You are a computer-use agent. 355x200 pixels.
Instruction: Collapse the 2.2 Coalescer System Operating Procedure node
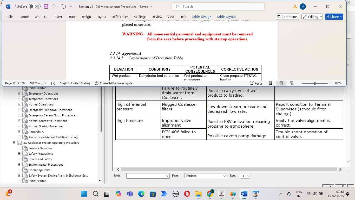coord(14,143)
